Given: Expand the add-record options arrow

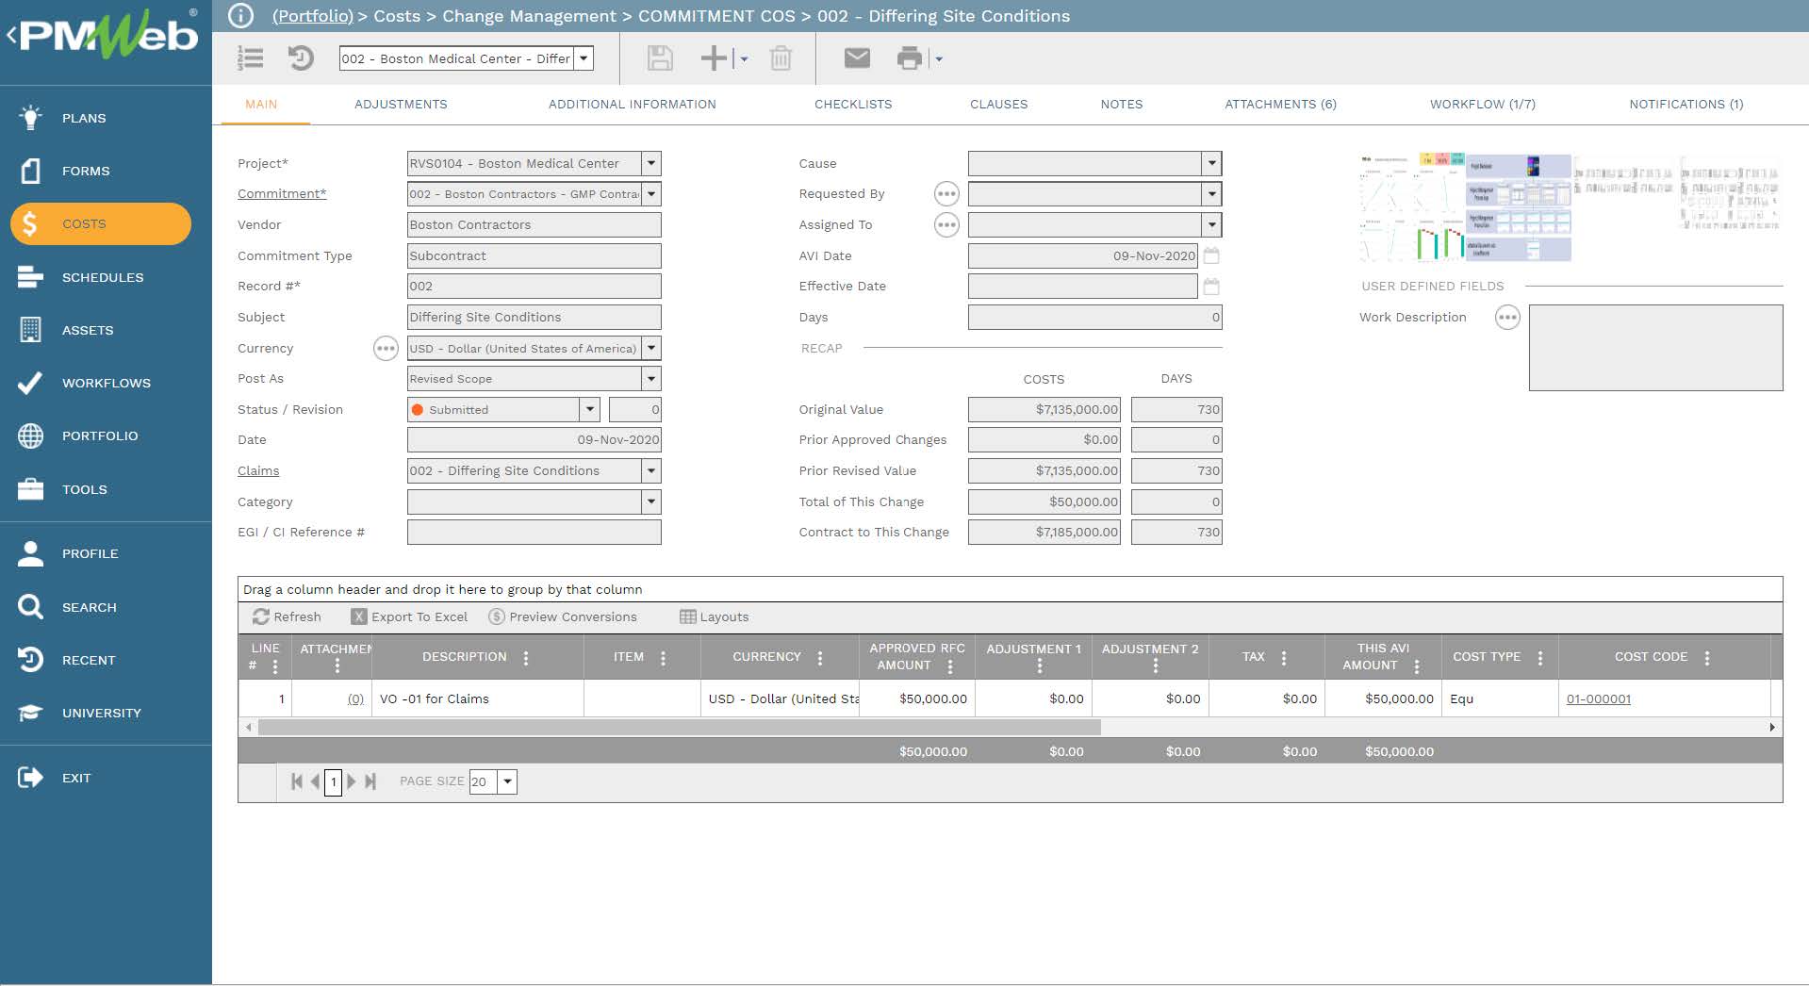Looking at the screenshot, I should [x=744, y=59].
